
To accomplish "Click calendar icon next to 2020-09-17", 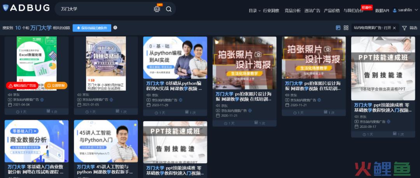I will pyautogui.click(x=357, y=127).
